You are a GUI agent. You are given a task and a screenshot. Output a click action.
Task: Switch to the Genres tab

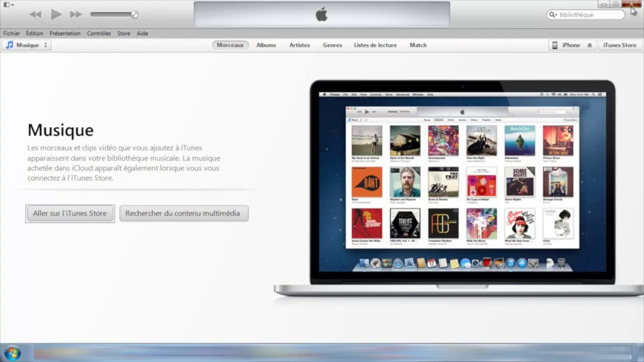coord(332,45)
